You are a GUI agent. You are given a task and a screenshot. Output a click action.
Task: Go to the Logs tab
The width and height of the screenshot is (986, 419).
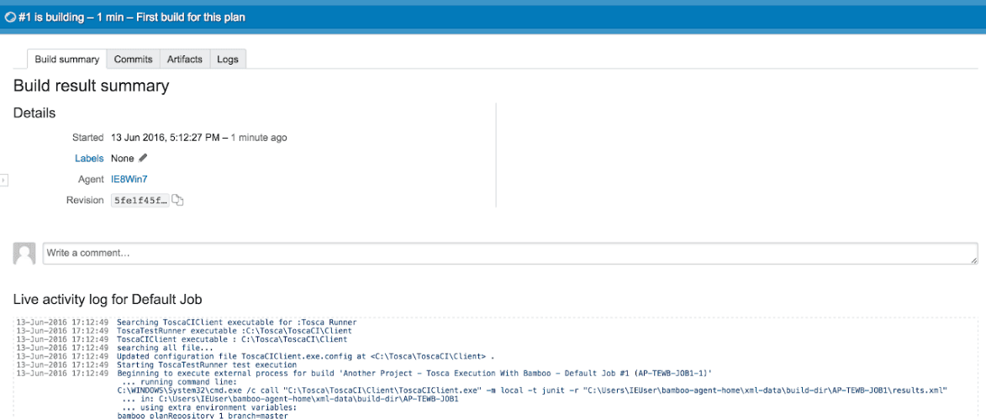click(x=228, y=60)
